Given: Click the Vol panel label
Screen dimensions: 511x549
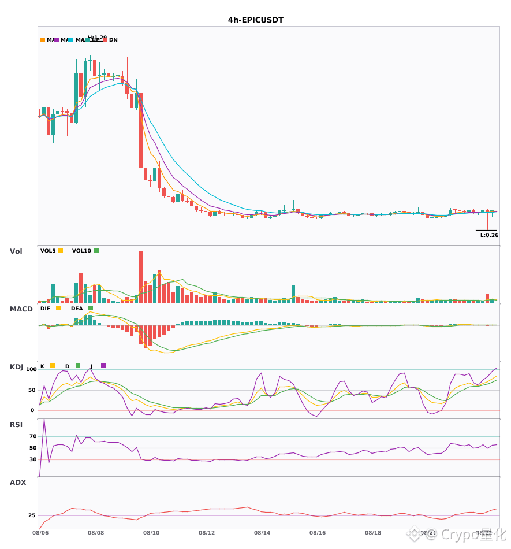Looking at the screenshot, I should point(16,251).
